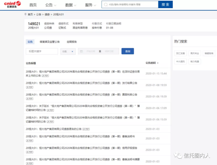Click the 固定利率附息 rate type value
217x165 pixels.
80,28
